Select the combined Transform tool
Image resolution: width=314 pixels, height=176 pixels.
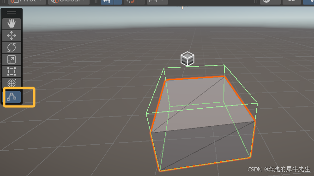tap(12, 83)
